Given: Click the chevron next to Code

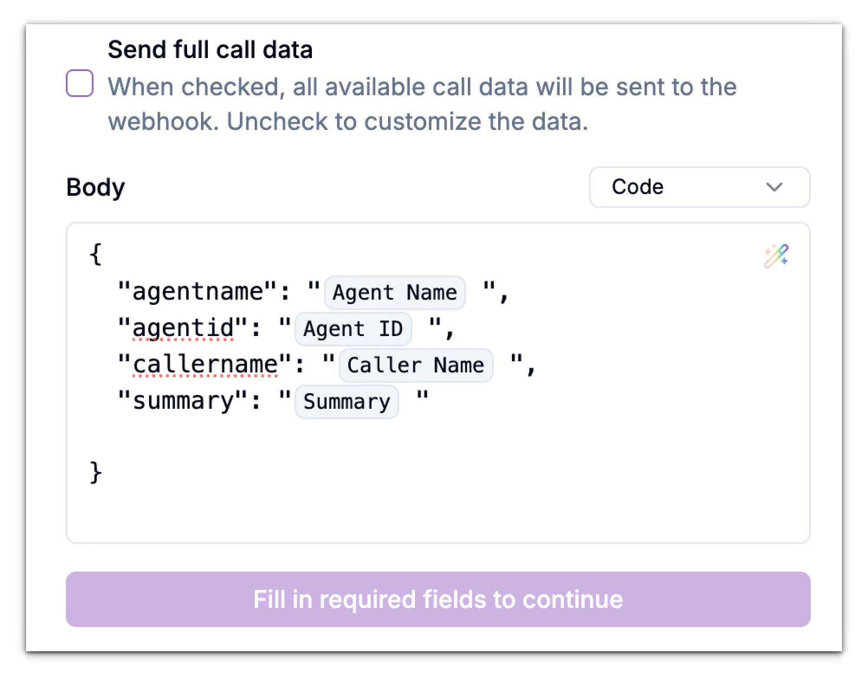Looking at the screenshot, I should coord(775,187).
